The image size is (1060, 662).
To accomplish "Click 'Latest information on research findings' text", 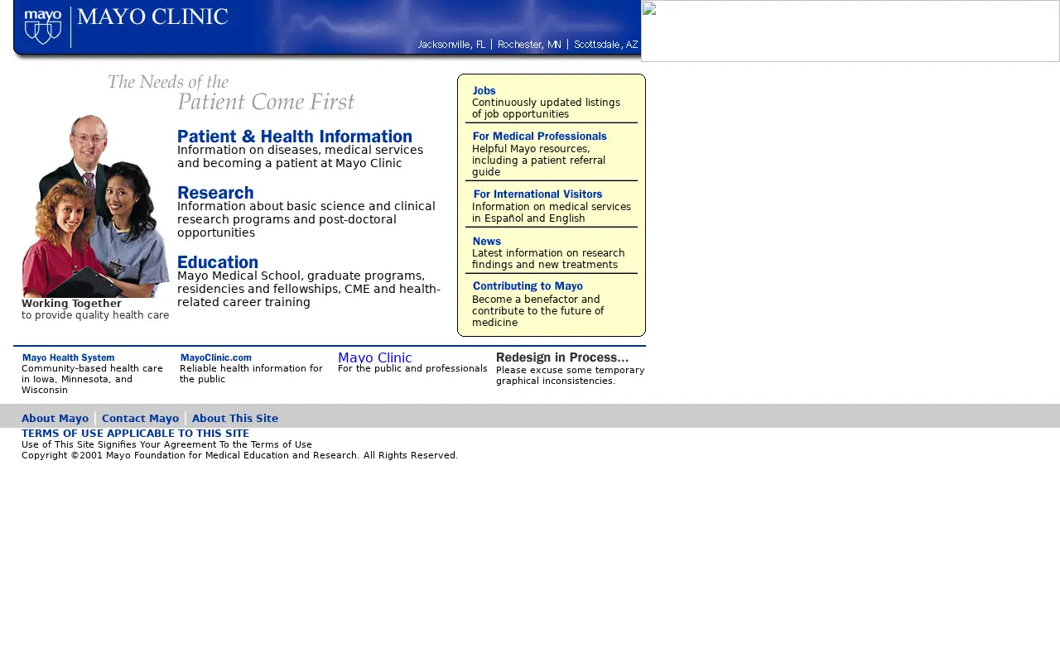I will 548,259.
